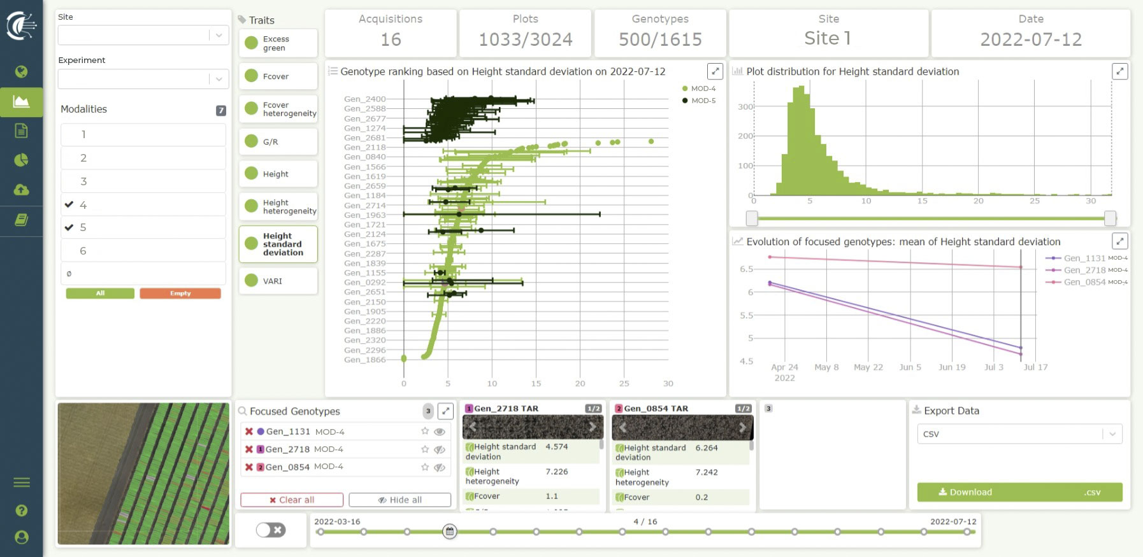Check modality 2
Image resolution: width=1143 pixels, height=557 pixels.
pyautogui.click(x=143, y=158)
